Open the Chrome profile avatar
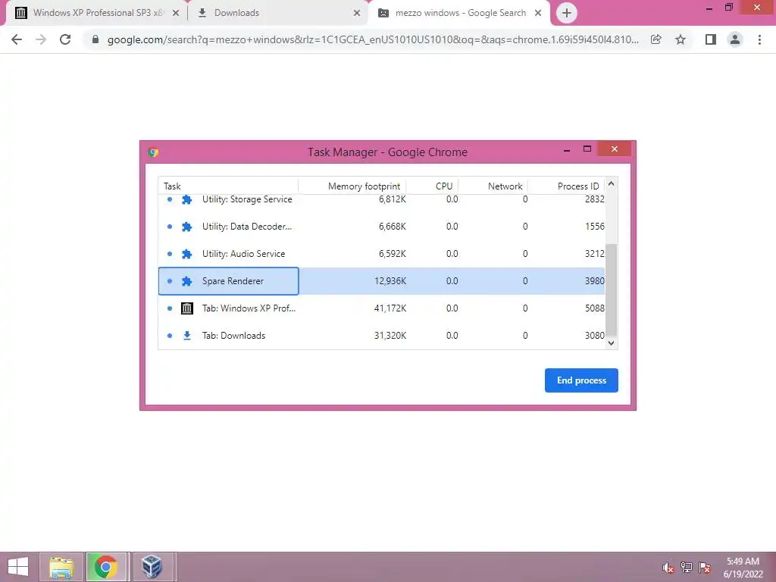Image resolution: width=776 pixels, height=582 pixels. [735, 39]
